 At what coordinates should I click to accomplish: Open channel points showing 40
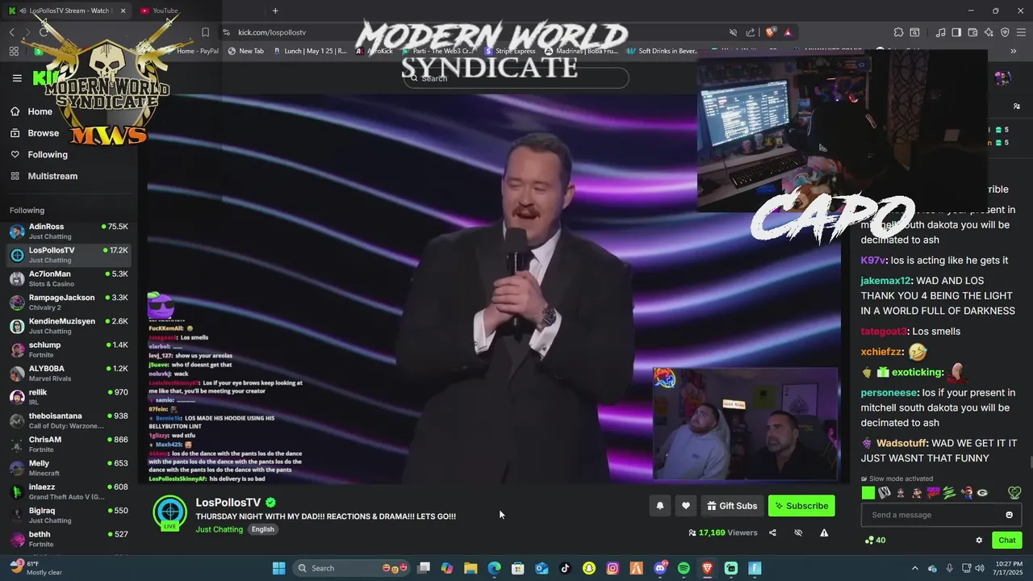click(875, 540)
